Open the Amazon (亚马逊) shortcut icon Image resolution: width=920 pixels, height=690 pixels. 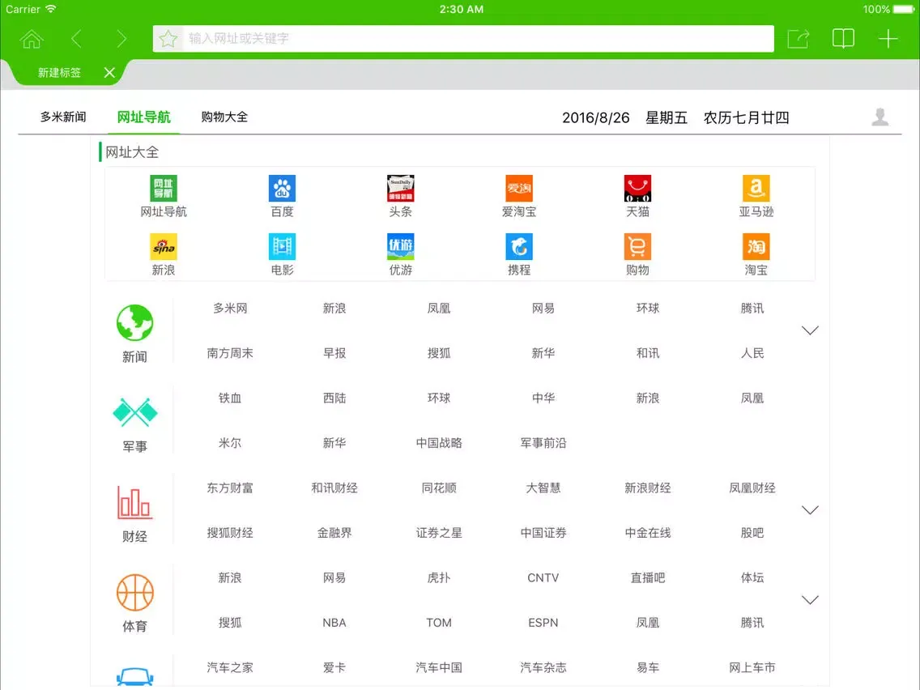point(756,189)
